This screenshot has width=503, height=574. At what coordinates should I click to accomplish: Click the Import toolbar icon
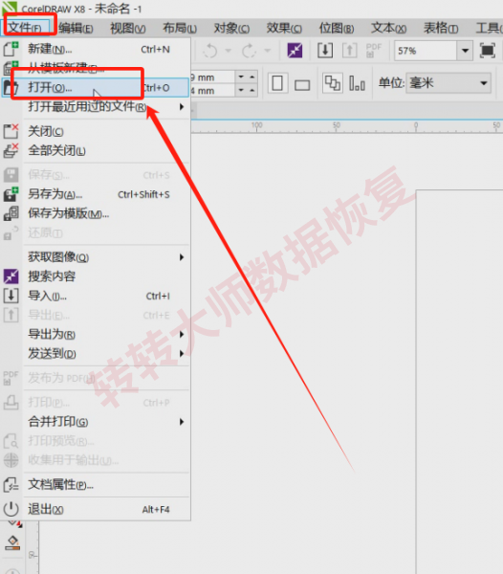[x=325, y=51]
